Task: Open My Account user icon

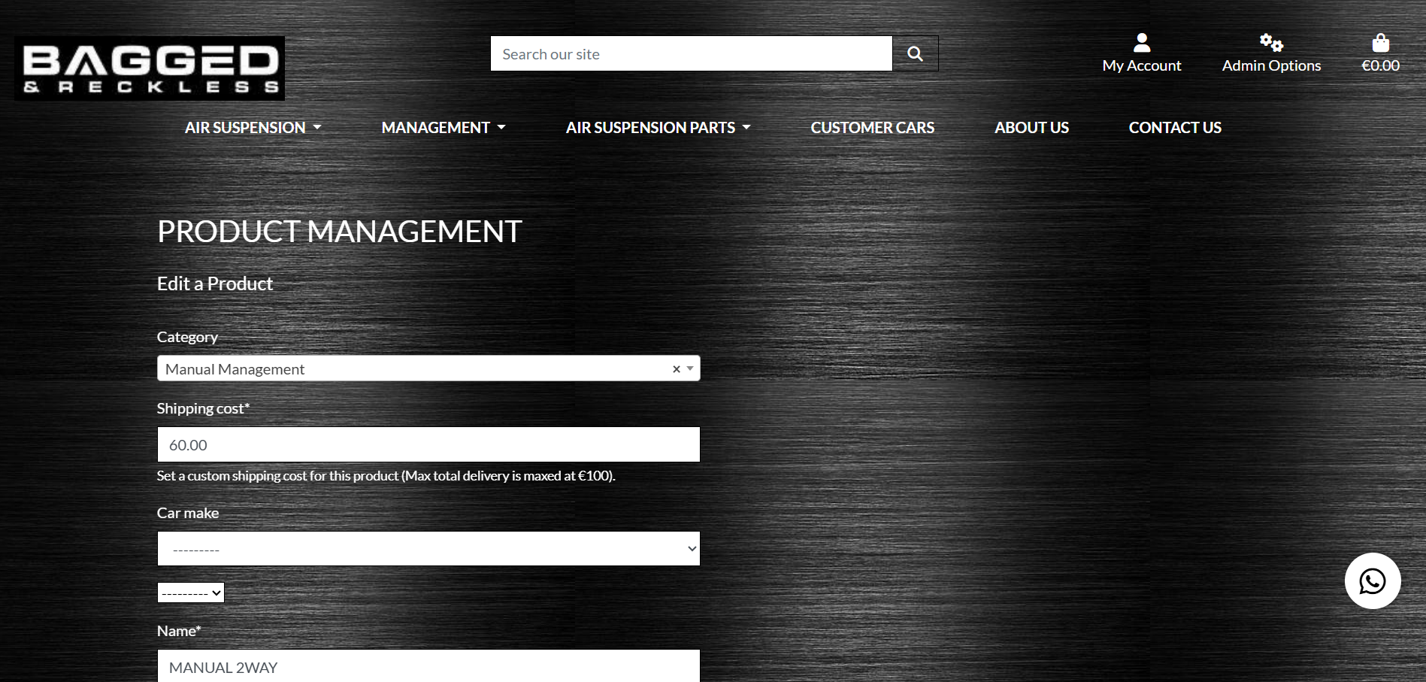Action: tap(1141, 42)
